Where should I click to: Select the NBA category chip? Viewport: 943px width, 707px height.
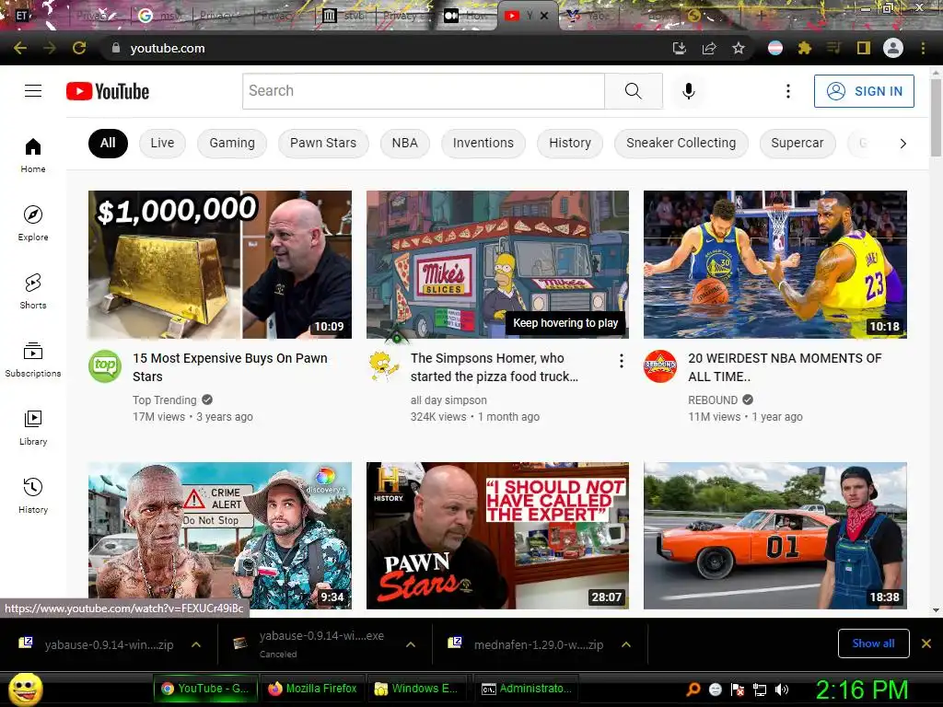pyautogui.click(x=405, y=143)
